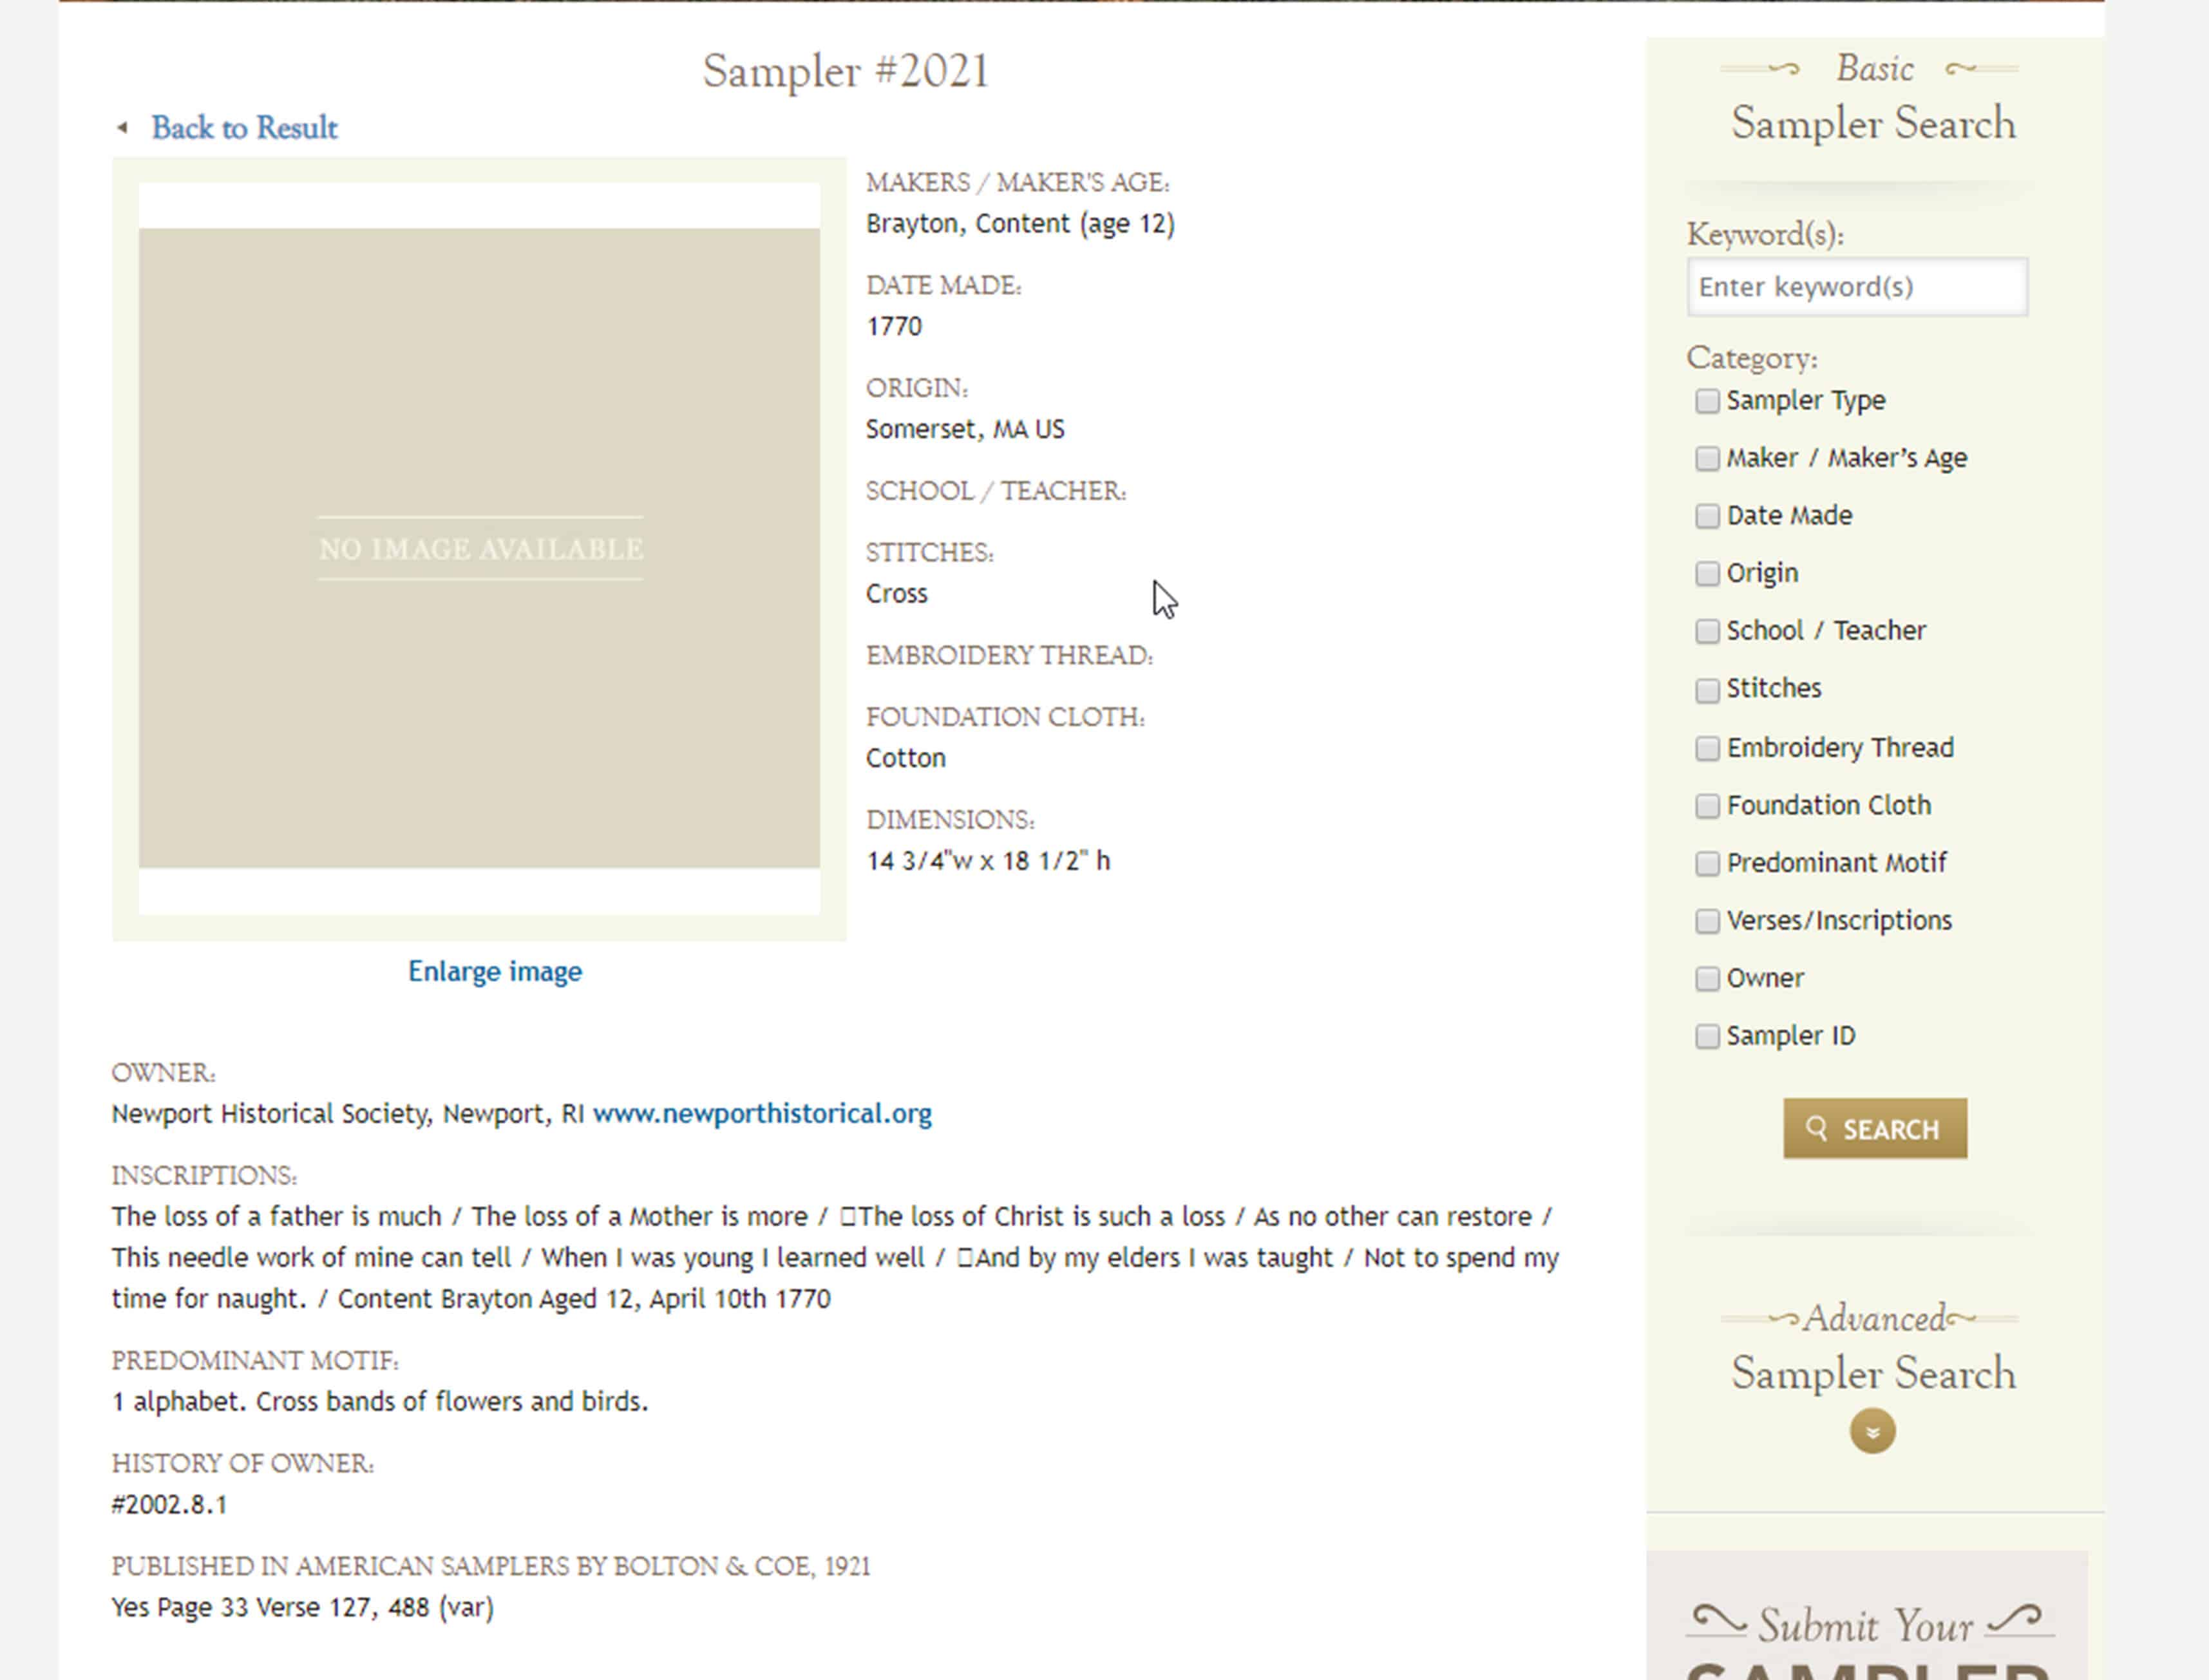Enable the Maker / Maker's Age checkbox
The height and width of the screenshot is (1680, 2209).
pyautogui.click(x=1707, y=458)
